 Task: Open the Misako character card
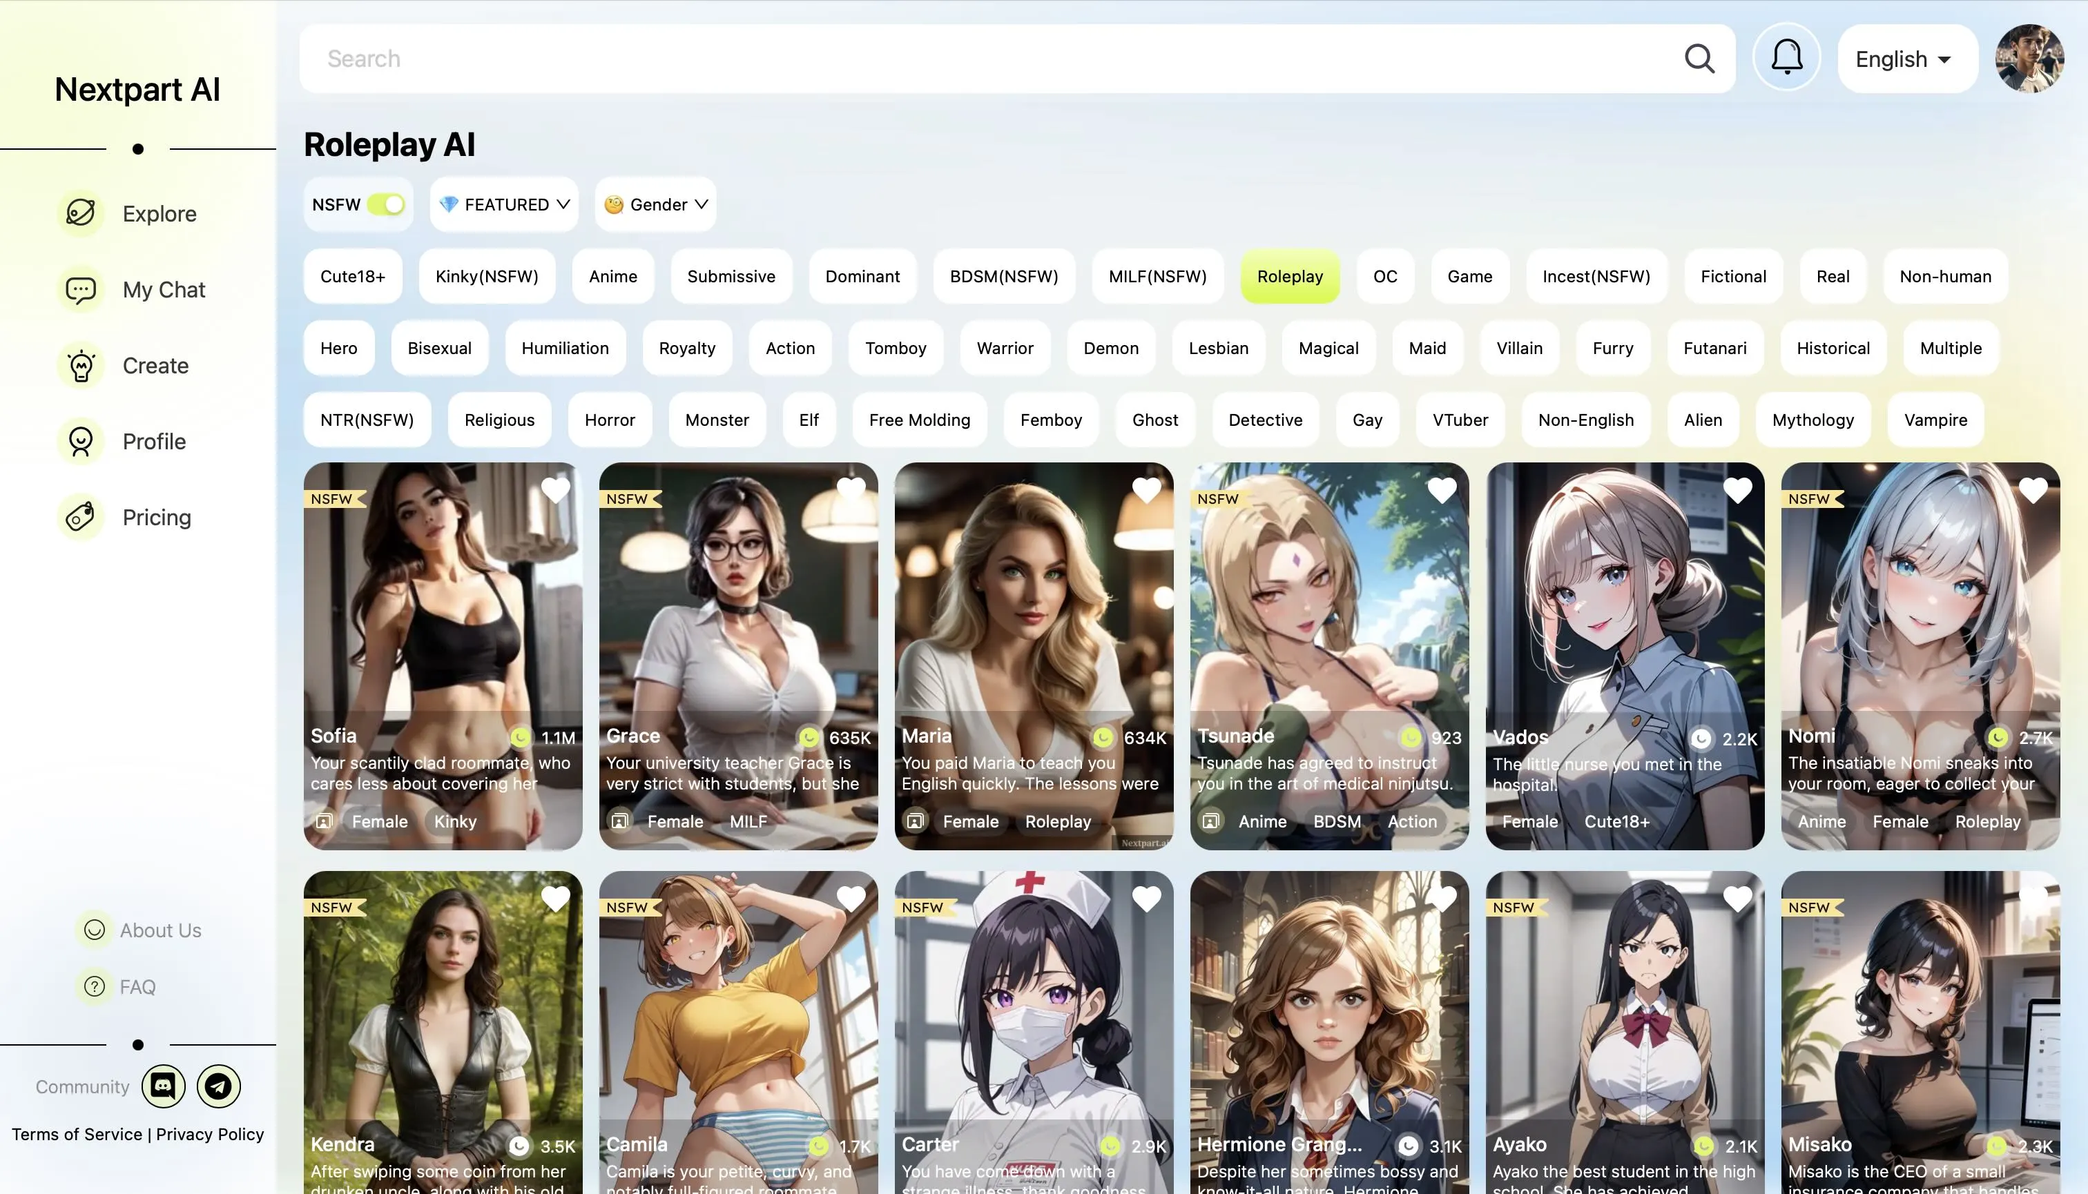coord(1920,1032)
